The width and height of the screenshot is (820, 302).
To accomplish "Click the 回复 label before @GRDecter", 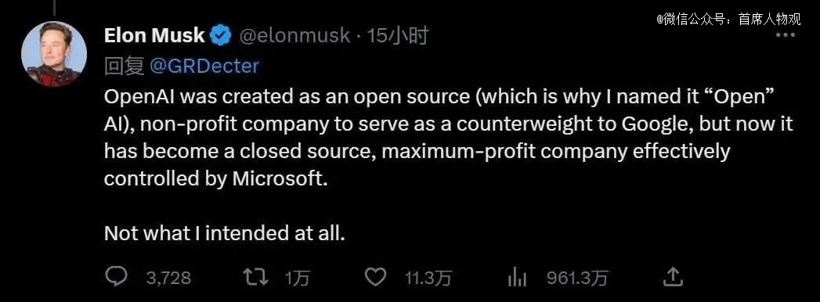I will point(125,66).
